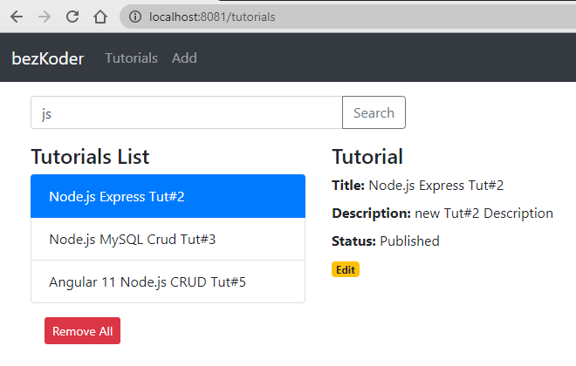Open the browser home page icon
Screen dimensions: 576x366
click(99, 17)
